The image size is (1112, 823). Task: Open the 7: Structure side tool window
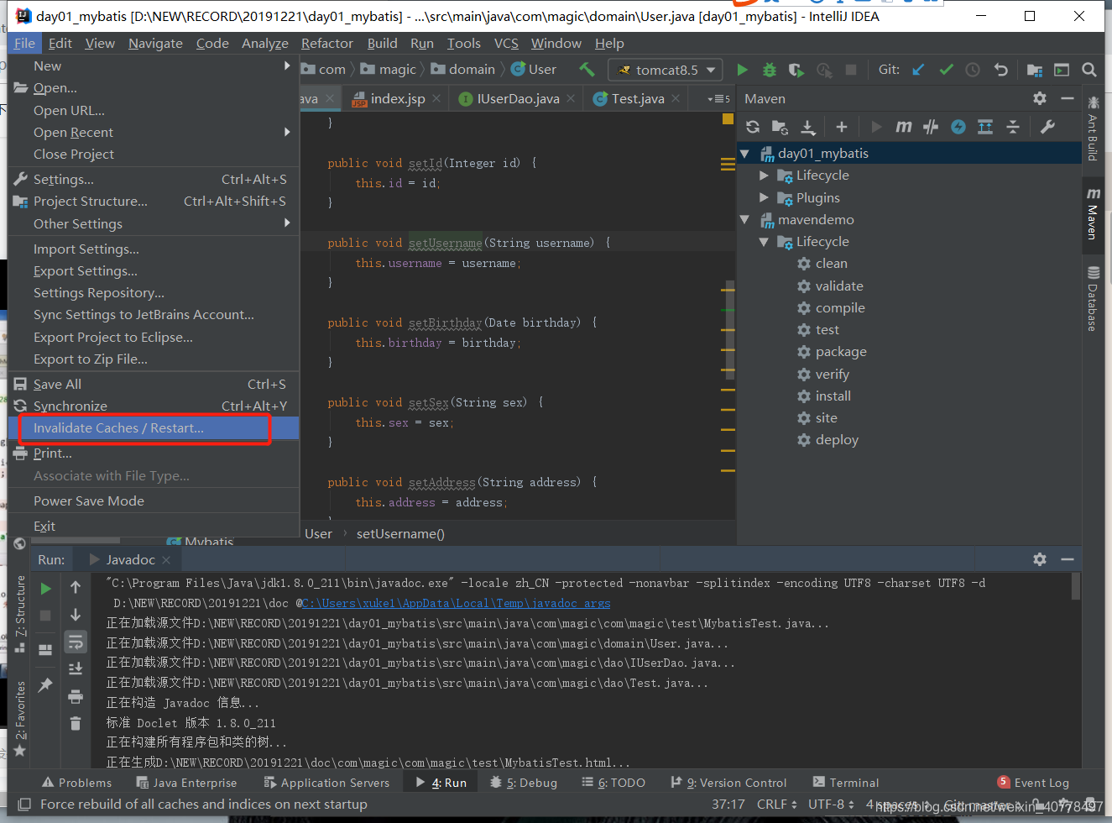[20, 613]
